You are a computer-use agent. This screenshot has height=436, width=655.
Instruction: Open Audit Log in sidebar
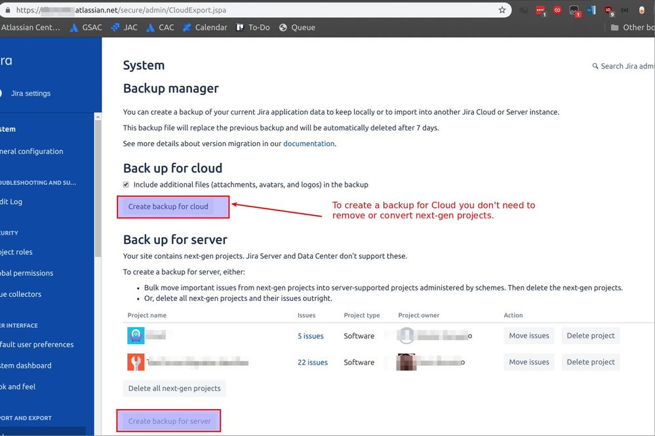[11, 202]
